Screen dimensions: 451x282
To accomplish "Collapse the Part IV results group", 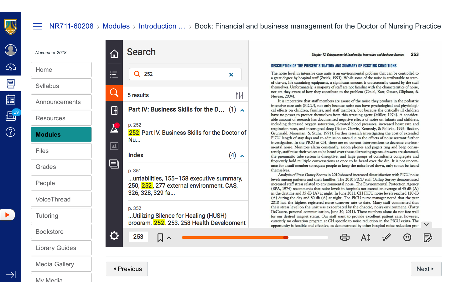I will coord(242,110).
